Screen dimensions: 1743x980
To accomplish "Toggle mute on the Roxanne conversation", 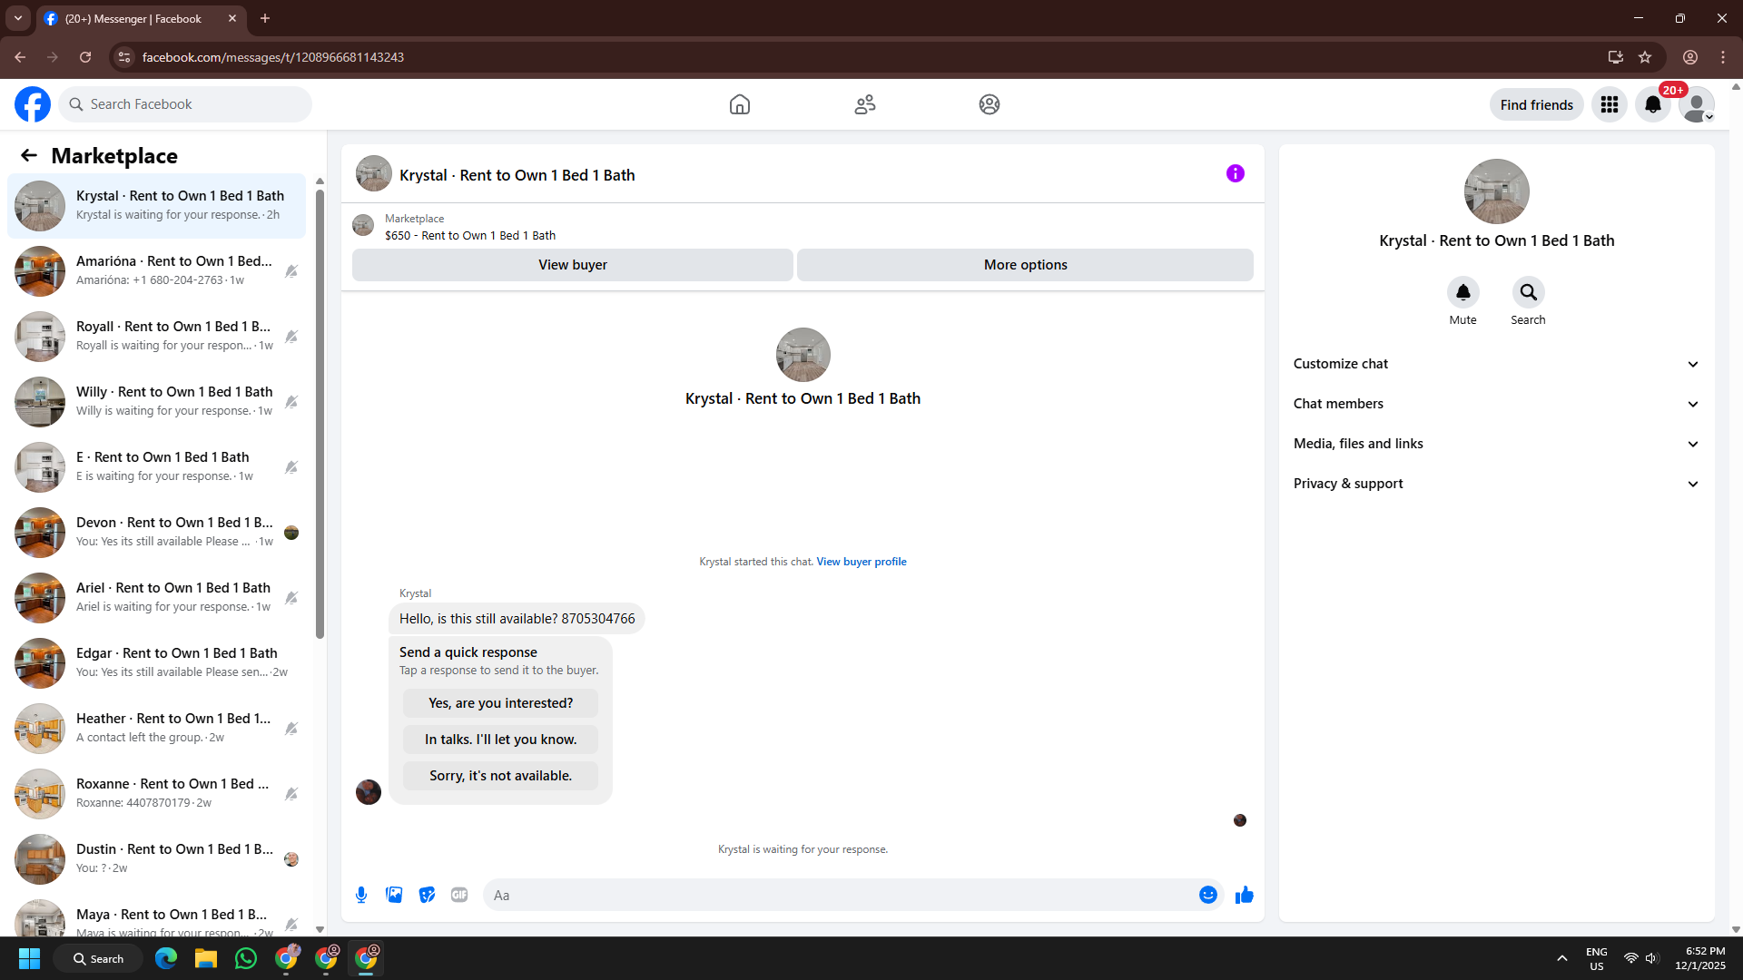I will tap(291, 794).
